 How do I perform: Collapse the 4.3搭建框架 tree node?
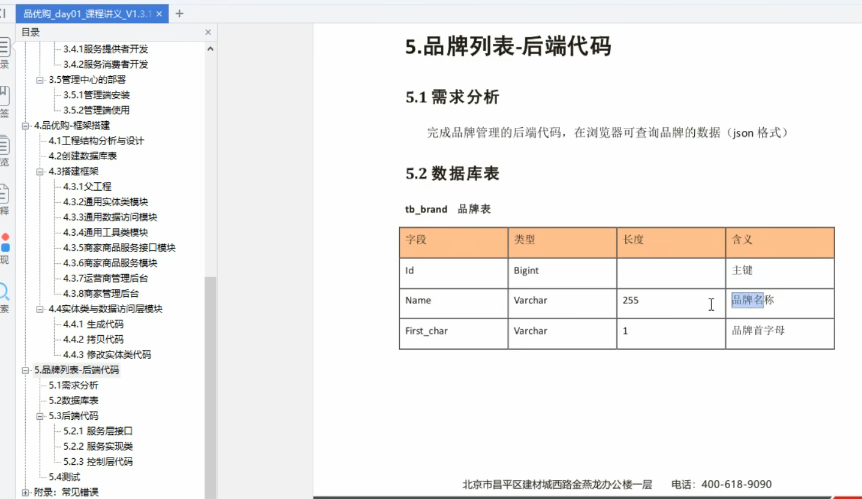(40, 171)
